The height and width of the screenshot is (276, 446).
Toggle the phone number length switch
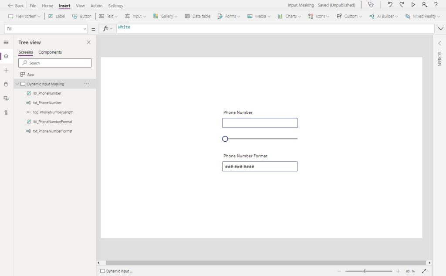(x=260, y=139)
